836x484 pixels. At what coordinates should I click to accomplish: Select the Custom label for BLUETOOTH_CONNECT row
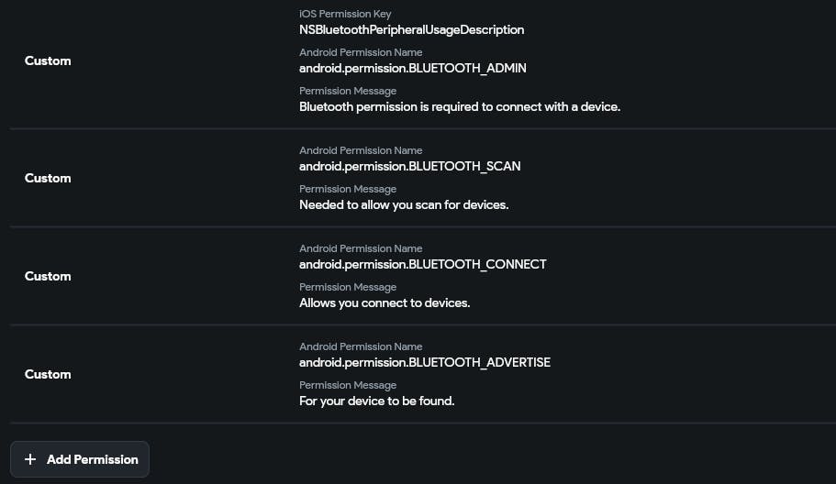coord(48,276)
